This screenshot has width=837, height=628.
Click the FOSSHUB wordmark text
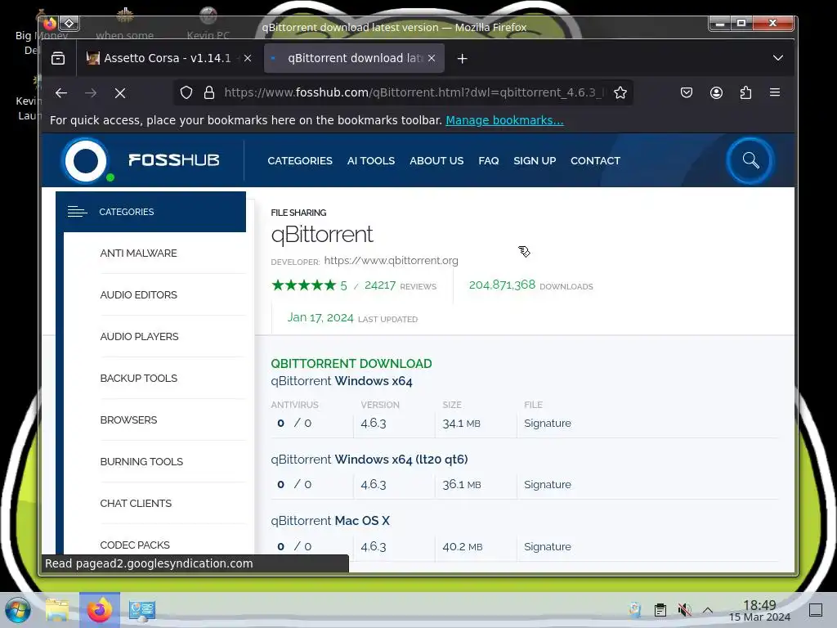[x=174, y=160]
